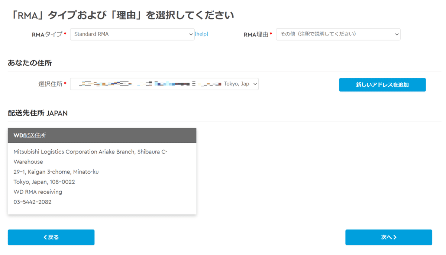Image resolution: width=446 pixels, height=255 pixels.
Task: Click the 配送先住所 JAPAN section heading
Action: (37, 113)
